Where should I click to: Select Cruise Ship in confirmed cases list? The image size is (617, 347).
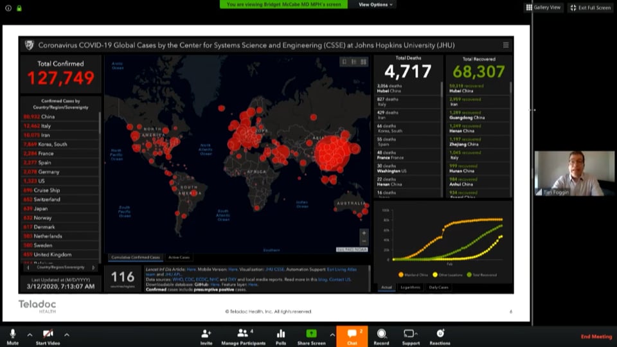tap(60, 190)
